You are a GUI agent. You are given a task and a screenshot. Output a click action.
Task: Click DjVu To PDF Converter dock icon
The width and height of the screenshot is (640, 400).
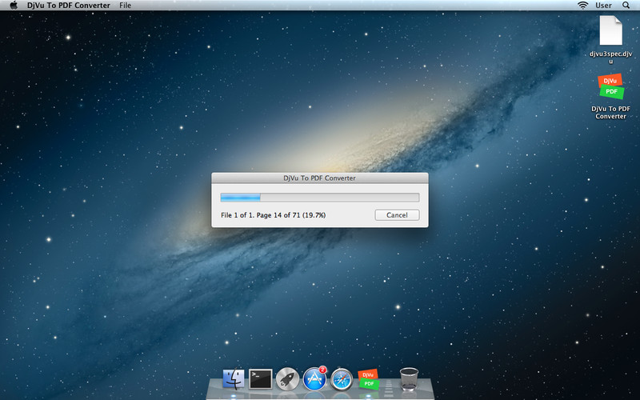coord(369,379)
